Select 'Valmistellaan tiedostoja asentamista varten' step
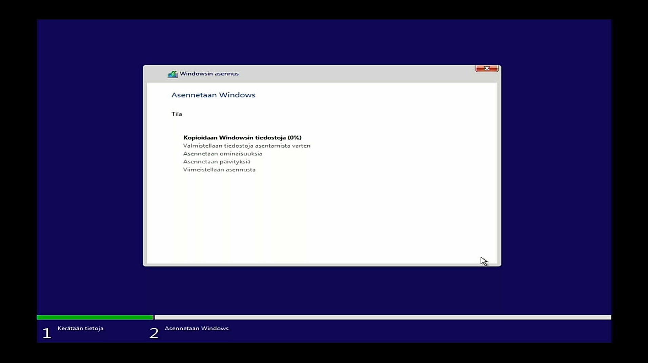The height and width of the screenshot is (363, 648). point(247,146)
